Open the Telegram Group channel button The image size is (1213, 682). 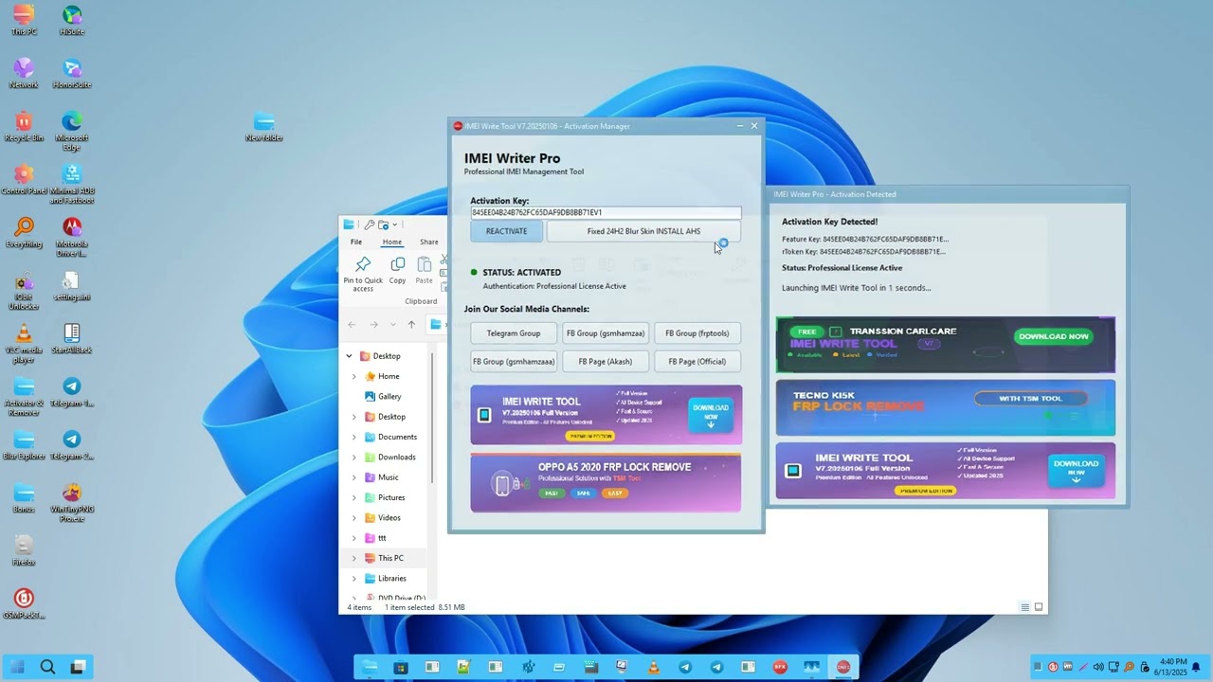tap(514, 333)
